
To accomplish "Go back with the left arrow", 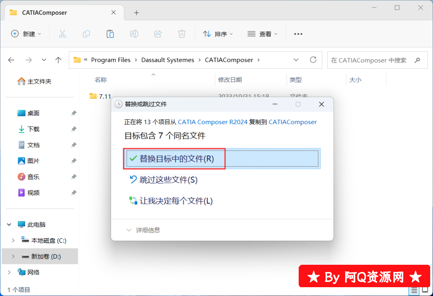I will pyautogui.click(x=11, y=60).
